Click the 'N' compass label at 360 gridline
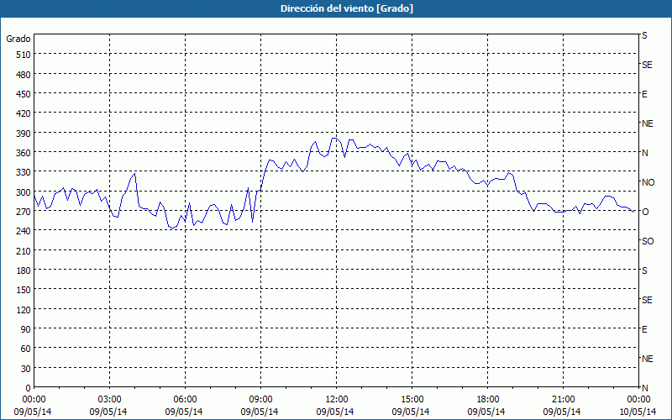The image size is (672, 420). click(644, 153)
